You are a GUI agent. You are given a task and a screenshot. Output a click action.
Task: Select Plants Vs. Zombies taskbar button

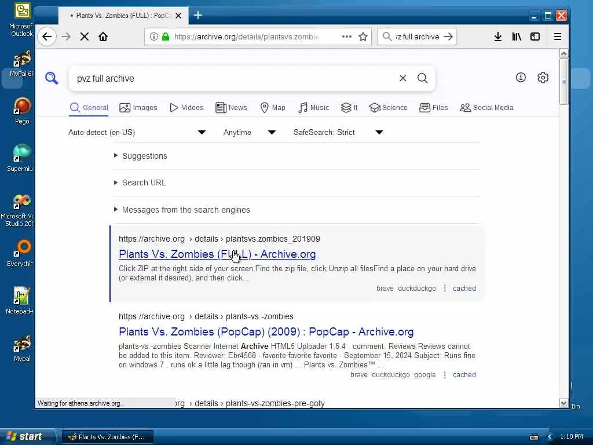[107, 437]
